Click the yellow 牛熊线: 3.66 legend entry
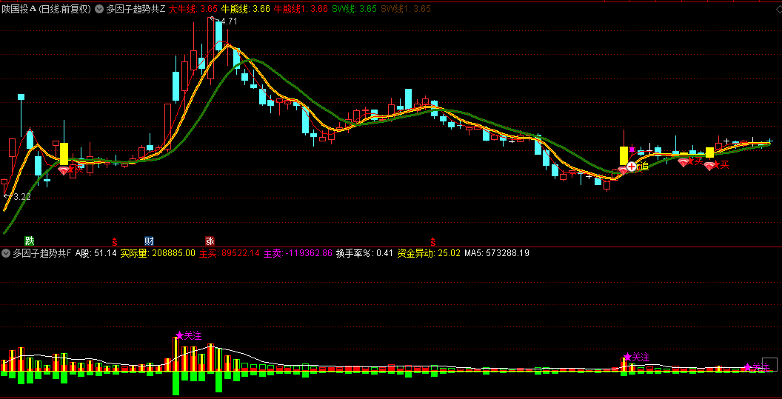The image size is (782, 399). pos(246,8)
